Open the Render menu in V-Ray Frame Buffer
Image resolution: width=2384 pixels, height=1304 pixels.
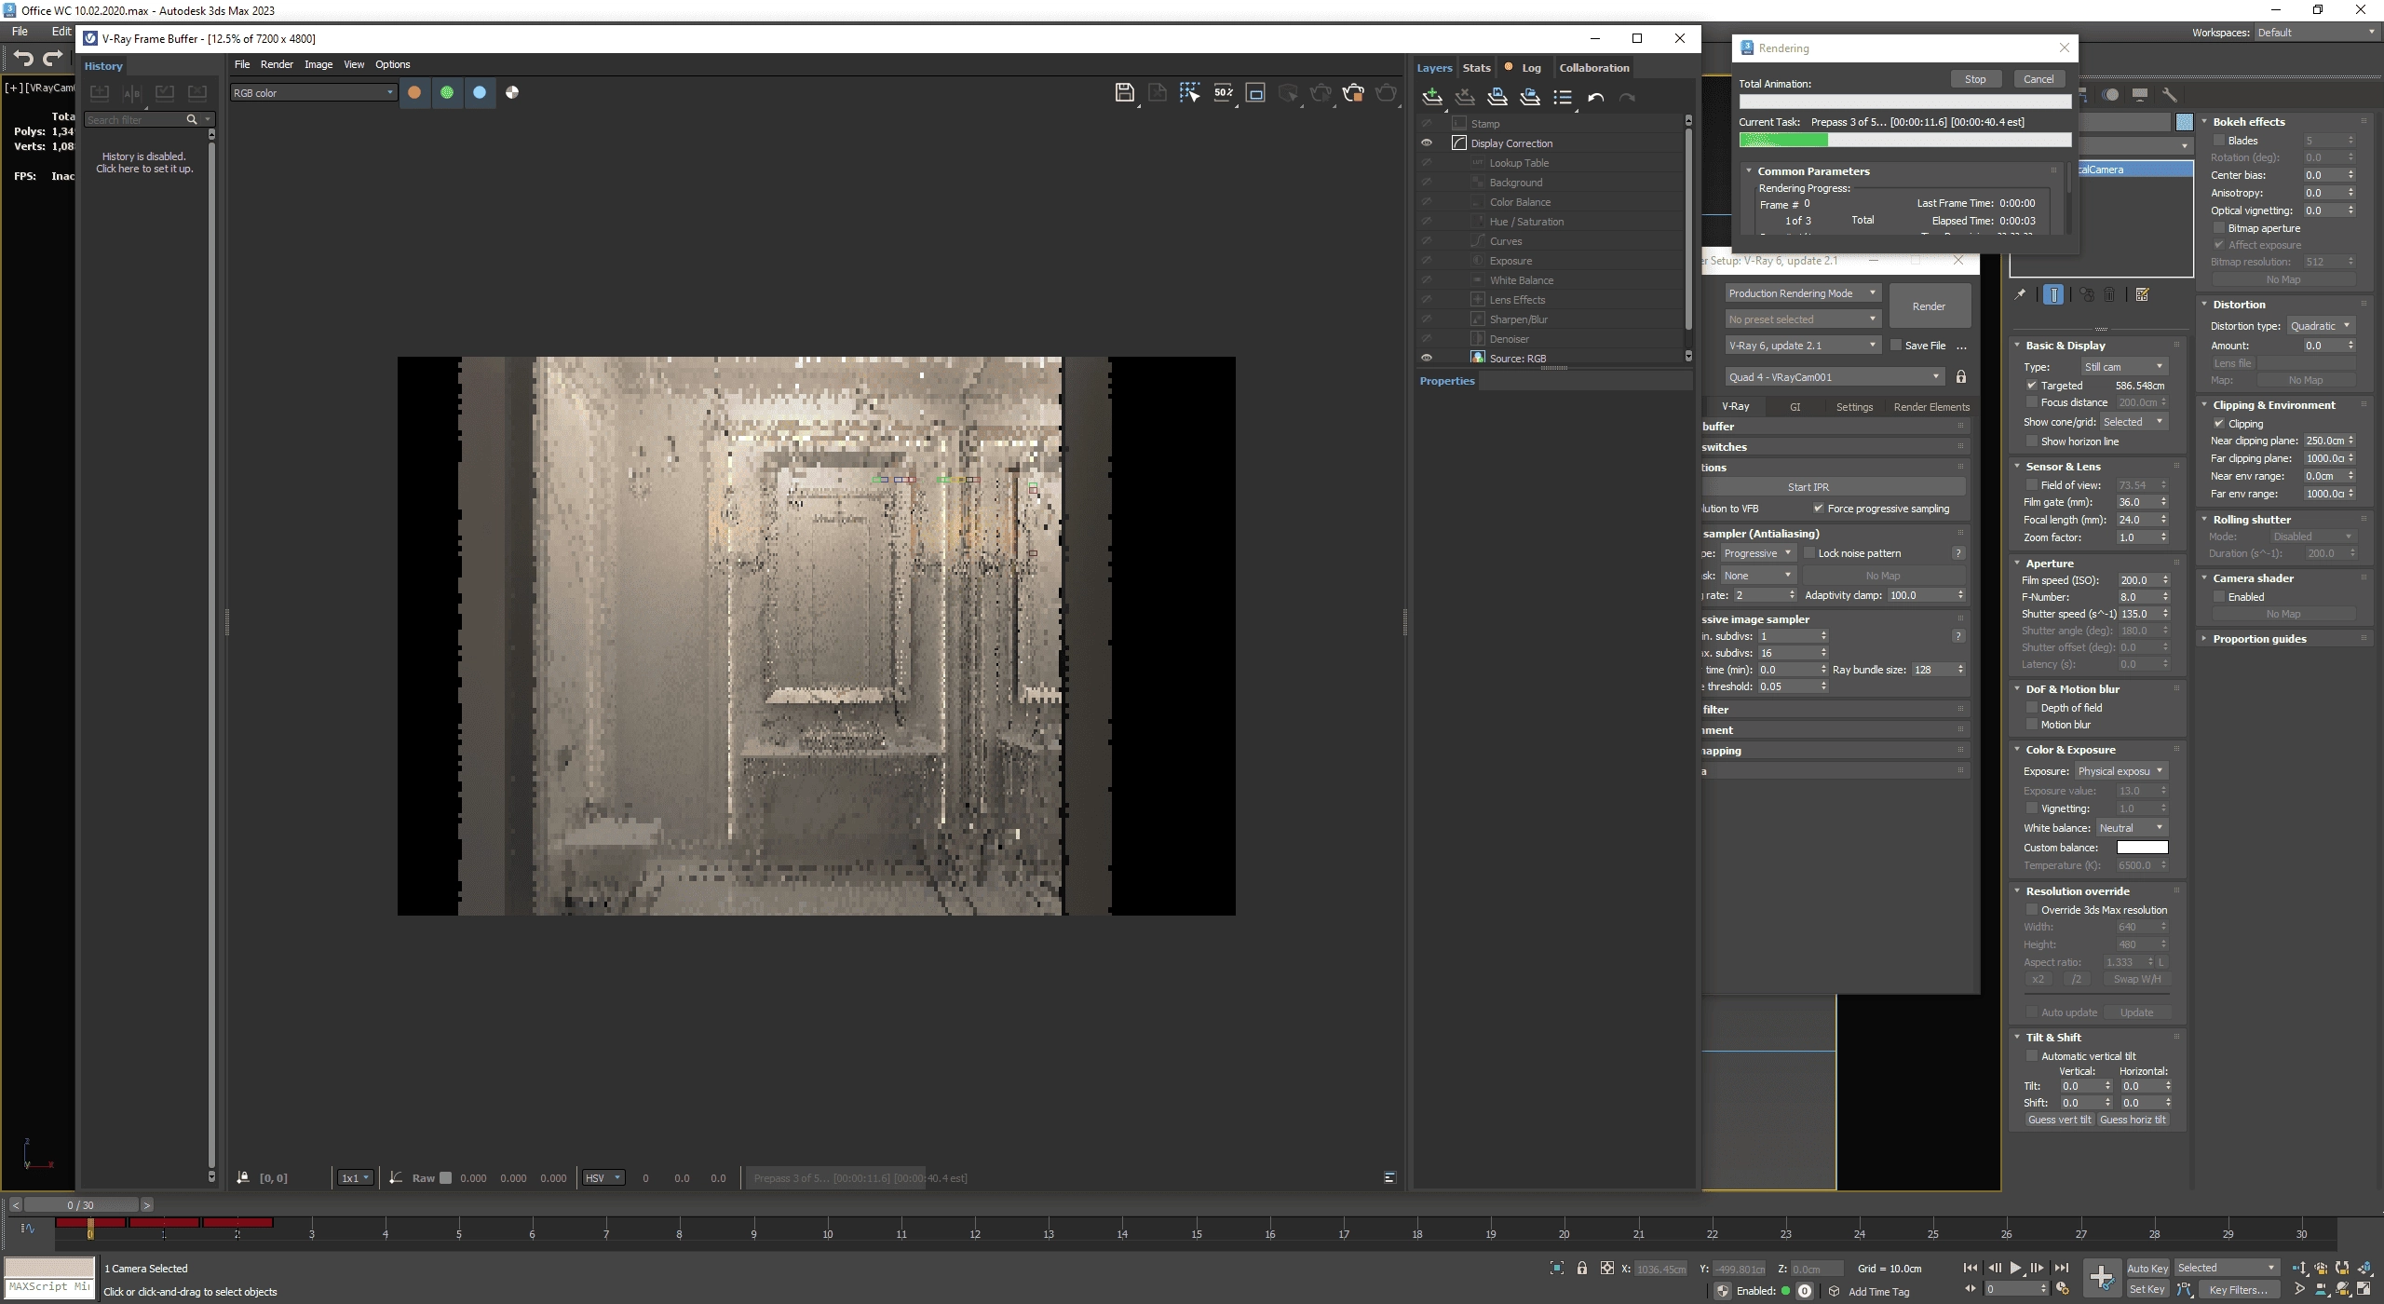point(277,64)
